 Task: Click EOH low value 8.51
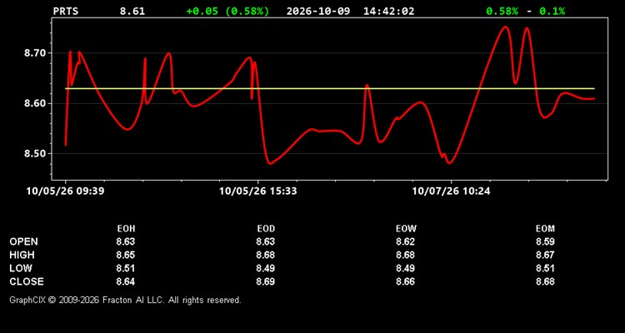pos(126,268)
